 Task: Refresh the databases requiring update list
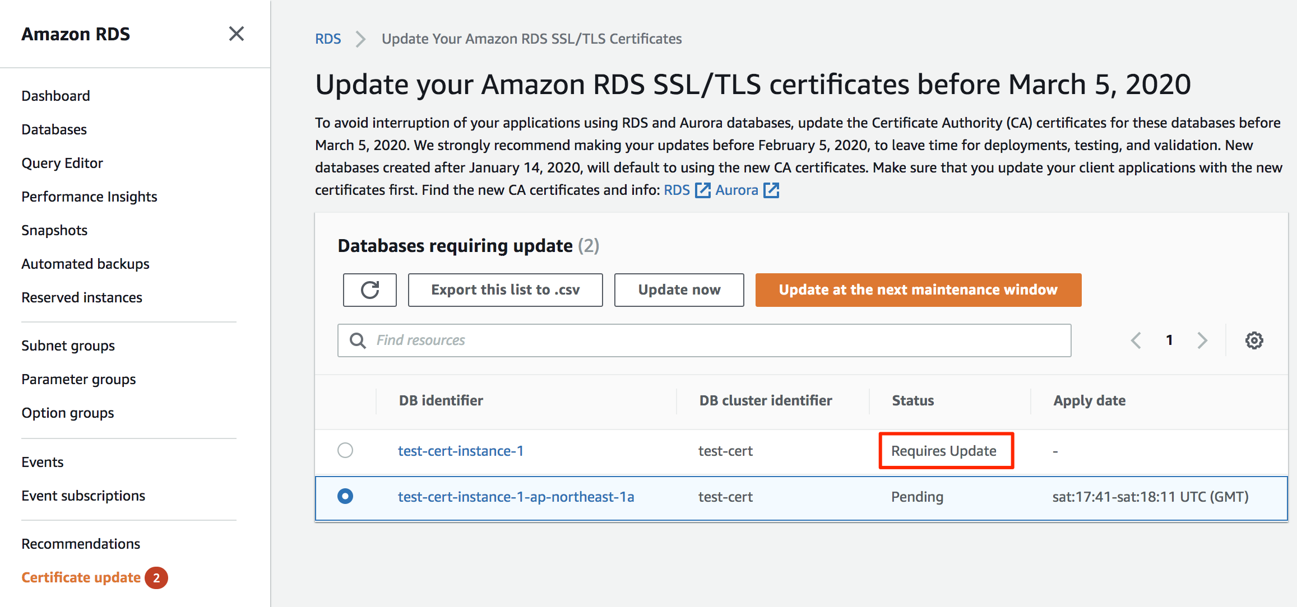(369, 290)
